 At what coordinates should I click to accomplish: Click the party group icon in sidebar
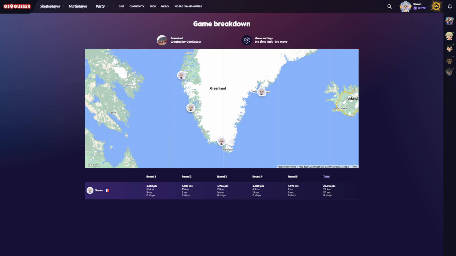[x=449, y=21]
